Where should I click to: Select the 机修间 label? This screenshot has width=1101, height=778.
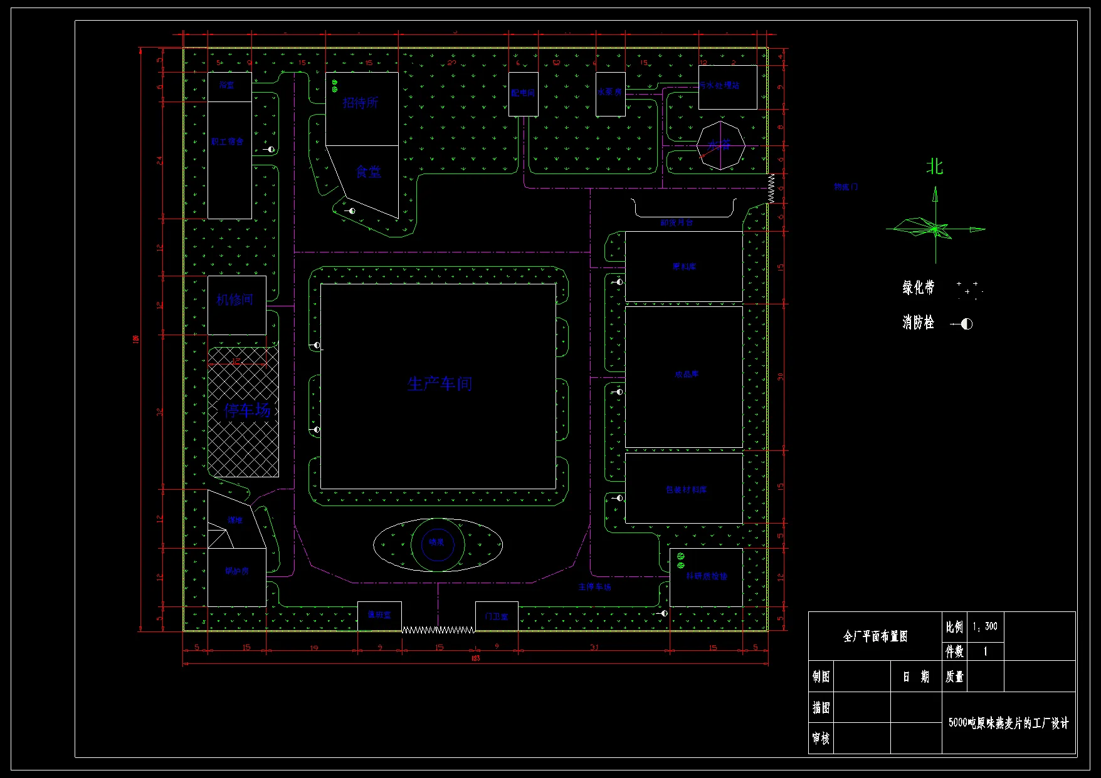click(235, 300)
